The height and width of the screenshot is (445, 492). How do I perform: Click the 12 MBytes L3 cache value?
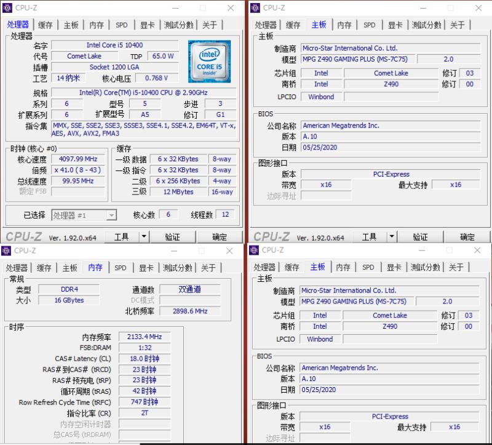[x=178, y=192]
